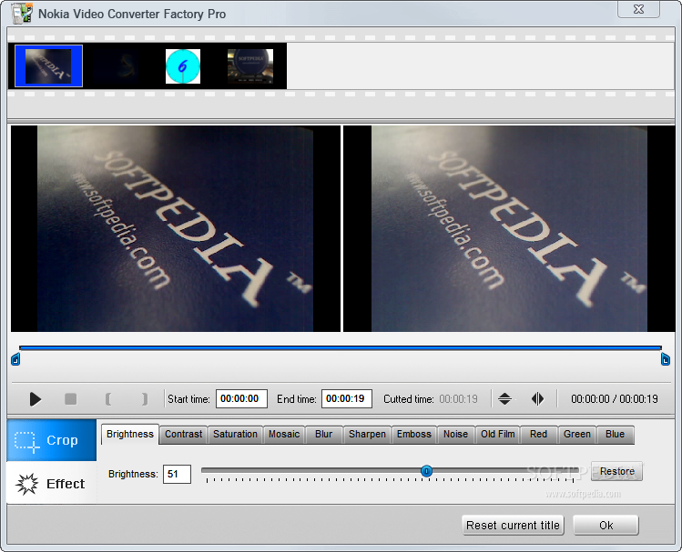Click the Play button

pos(36,398)
